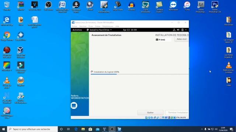
Task: Click Activities in Fedora top bar
Action: [77, 30]
